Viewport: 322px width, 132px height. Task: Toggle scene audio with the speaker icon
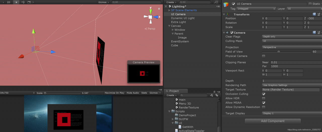(23, 2)
